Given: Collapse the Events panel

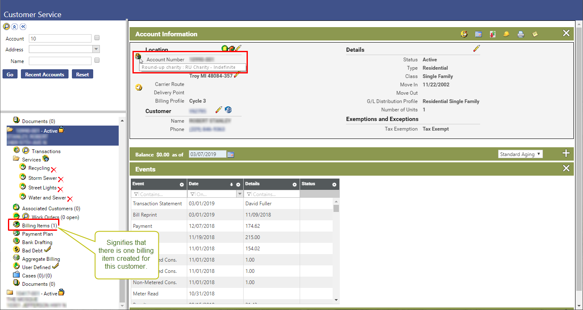Looking at the screenshot, I should coord(566,169).
